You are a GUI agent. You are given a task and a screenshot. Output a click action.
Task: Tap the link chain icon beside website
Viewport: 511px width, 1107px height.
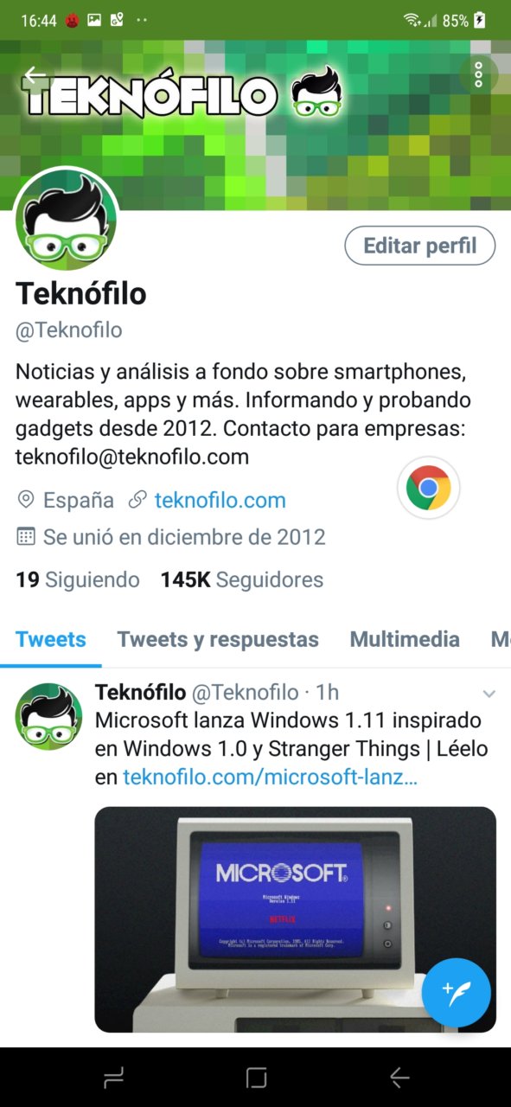137,500
